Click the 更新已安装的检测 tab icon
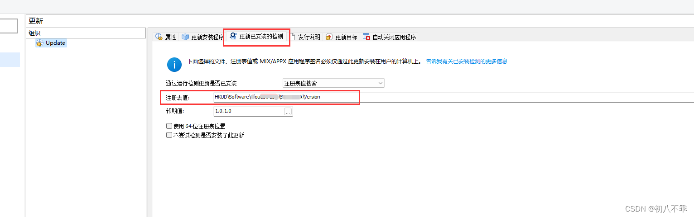Screen dimensions: 694x217 tap(233, 36)
